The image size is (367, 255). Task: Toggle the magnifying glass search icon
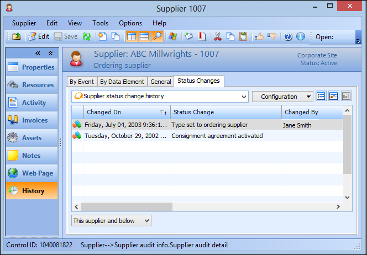pos(157,36)
